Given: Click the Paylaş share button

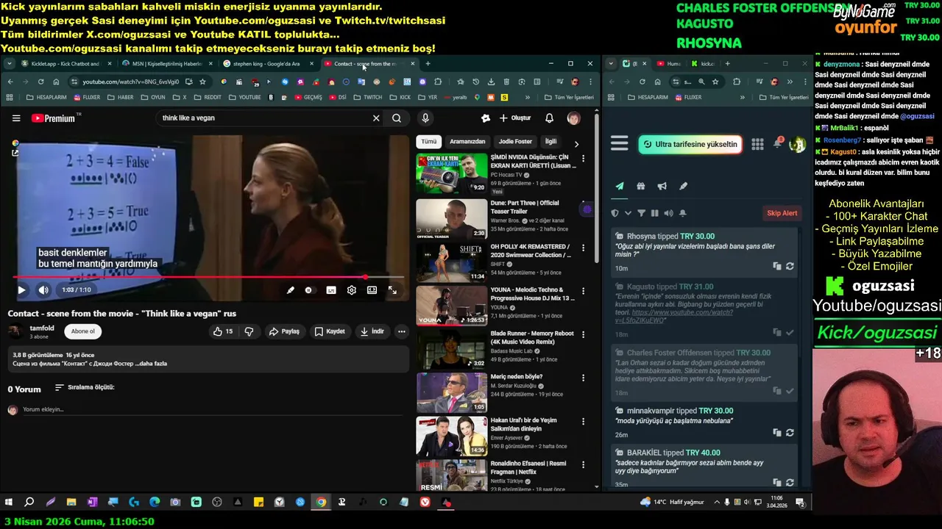Looking at the screenshot, I should [284, 331].
